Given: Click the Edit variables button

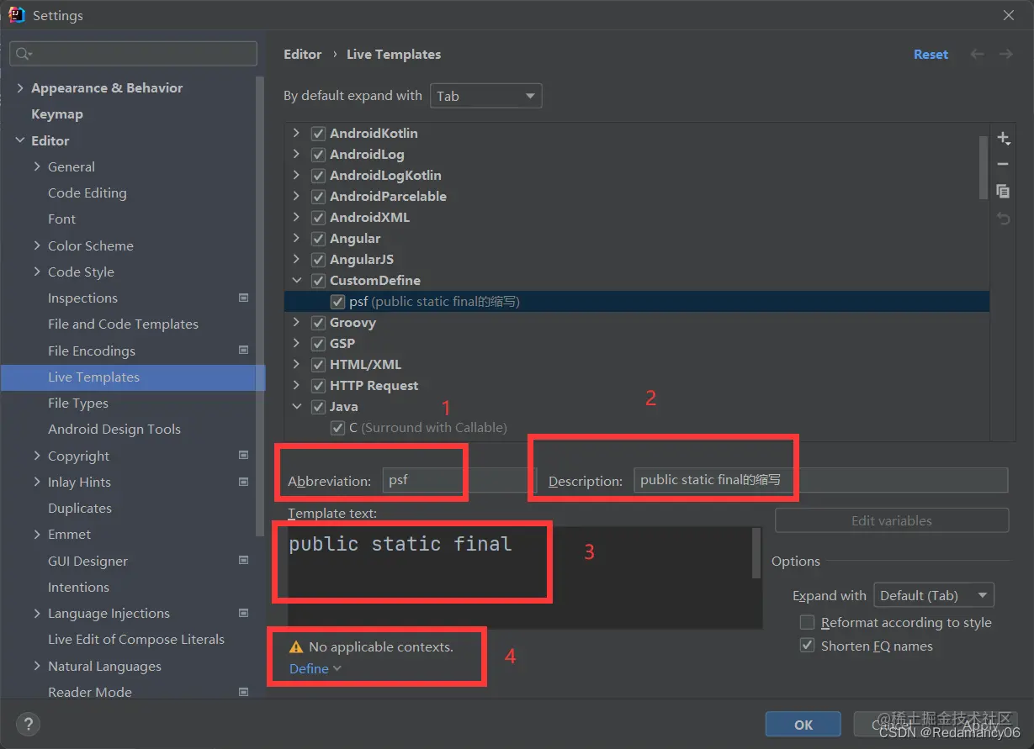Looking at the screenshot, I should (892, 520).
